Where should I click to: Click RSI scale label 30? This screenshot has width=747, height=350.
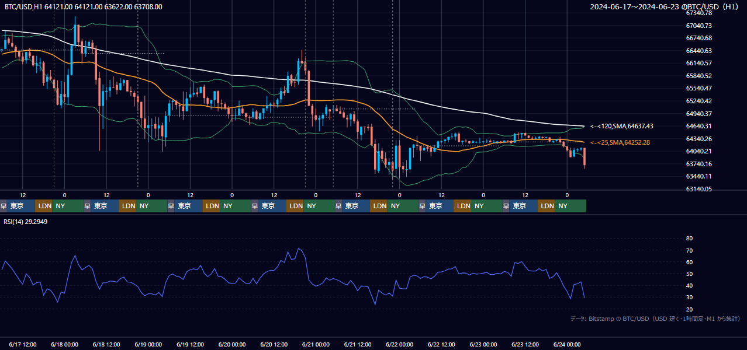point(689,297)
